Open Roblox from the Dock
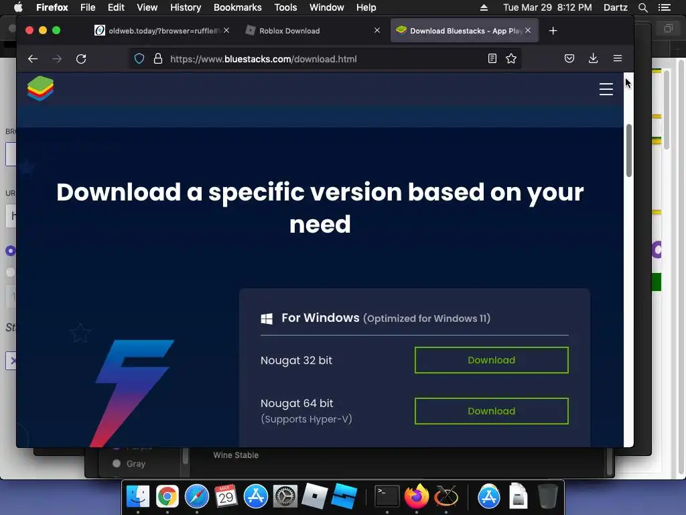 (x=315, y=497)
